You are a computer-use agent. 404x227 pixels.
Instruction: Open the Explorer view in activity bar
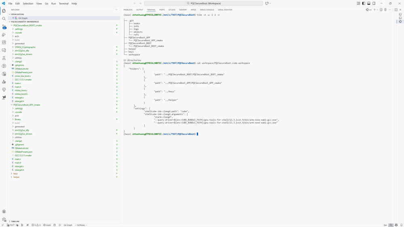point(4,11)
